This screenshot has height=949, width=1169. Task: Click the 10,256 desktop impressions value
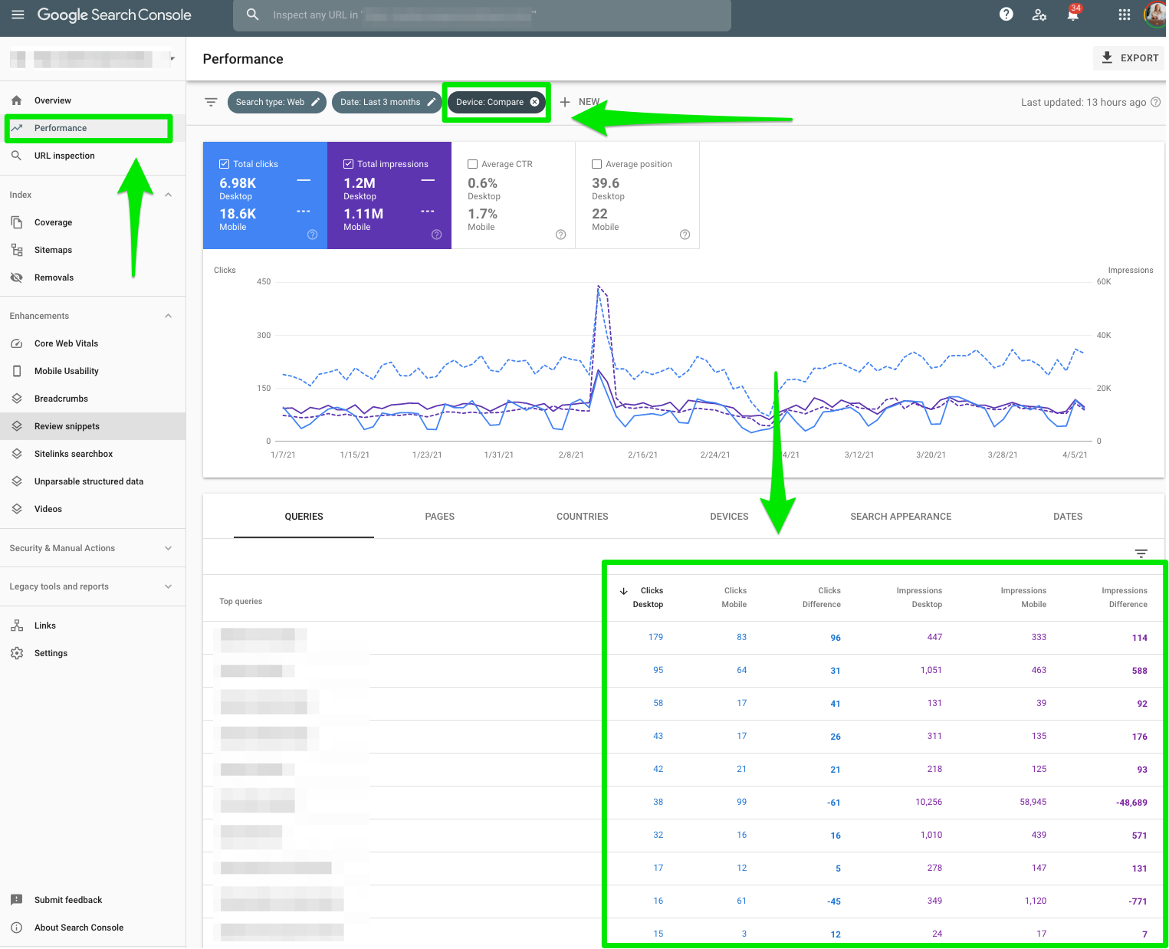point(929,802)
